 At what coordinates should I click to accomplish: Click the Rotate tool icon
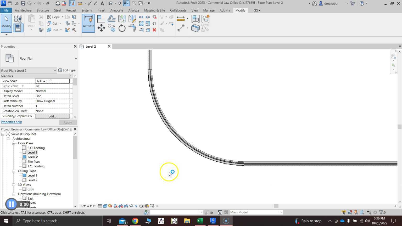coord(122,28)
